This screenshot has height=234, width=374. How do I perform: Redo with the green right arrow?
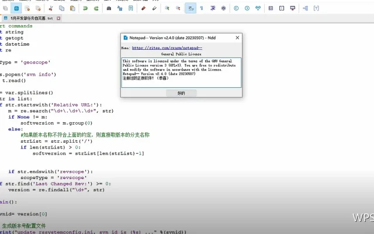tap(96, 8)
